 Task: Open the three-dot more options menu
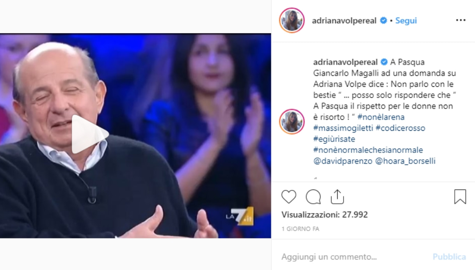[x=461, y=20]
